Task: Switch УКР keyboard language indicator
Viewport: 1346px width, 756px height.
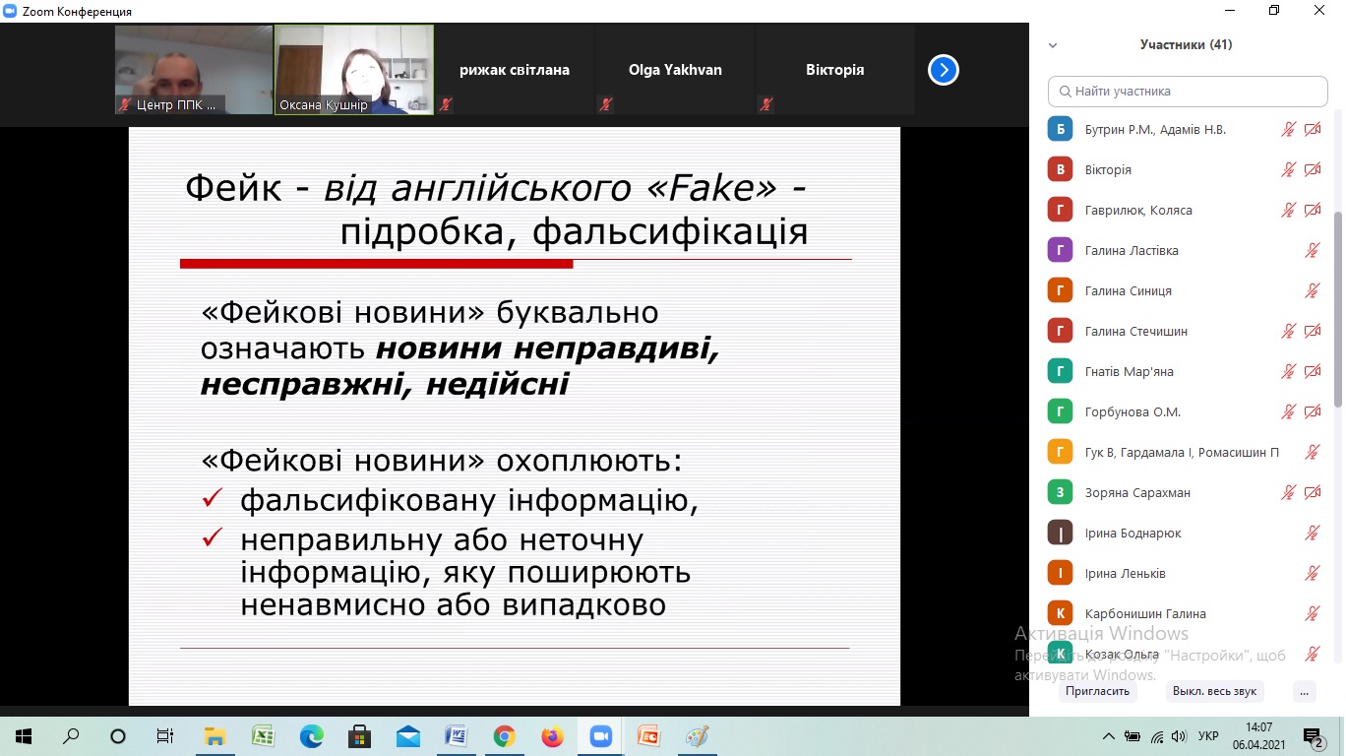Action: coord(1209,736)
